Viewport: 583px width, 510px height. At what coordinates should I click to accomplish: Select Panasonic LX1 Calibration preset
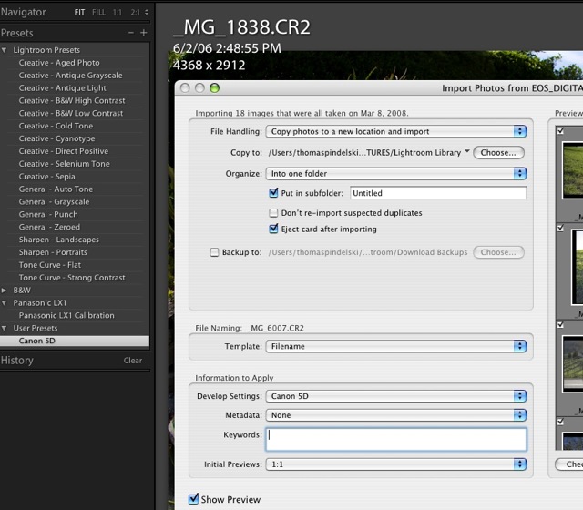tap(66, 316)
